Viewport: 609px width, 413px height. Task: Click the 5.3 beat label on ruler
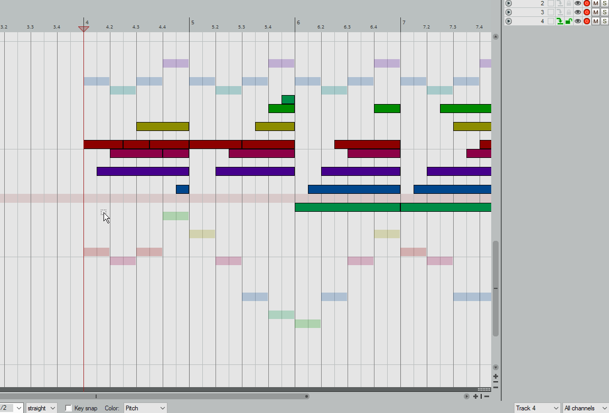(x=241, y=27)
